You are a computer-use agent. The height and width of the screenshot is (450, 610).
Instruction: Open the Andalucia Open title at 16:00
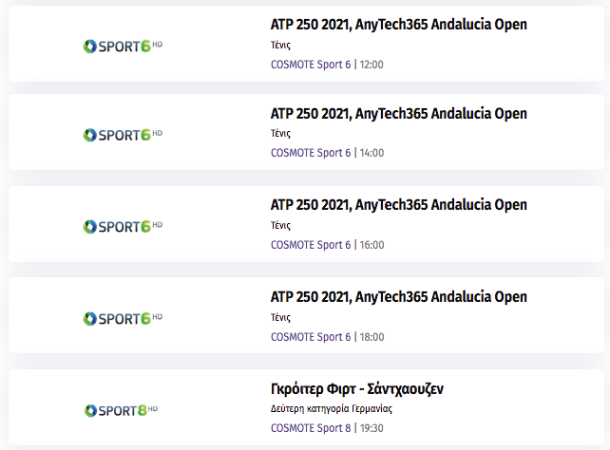(399, 204)
